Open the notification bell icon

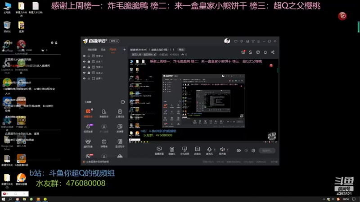tap(265, 52)
